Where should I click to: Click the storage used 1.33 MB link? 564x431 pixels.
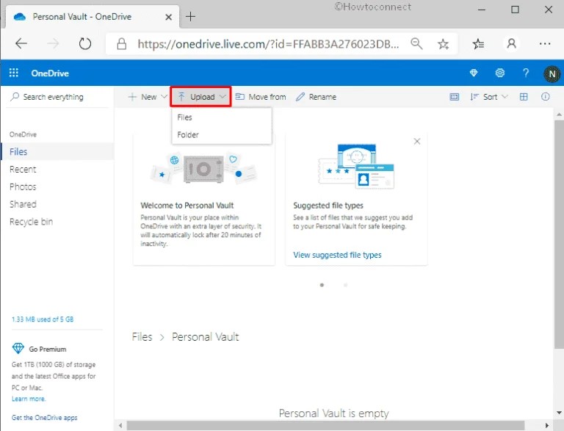(43, 319)
